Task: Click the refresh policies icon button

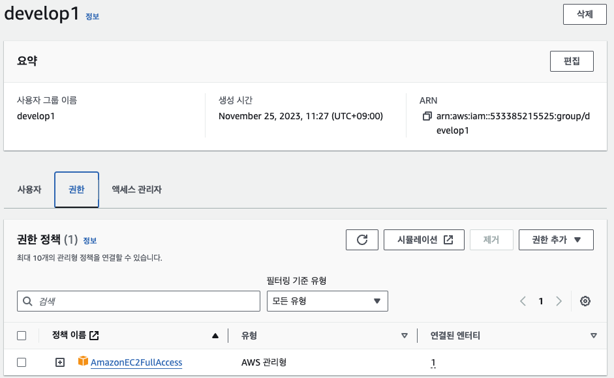Action: pyautogui.click(x=362, y=240)
